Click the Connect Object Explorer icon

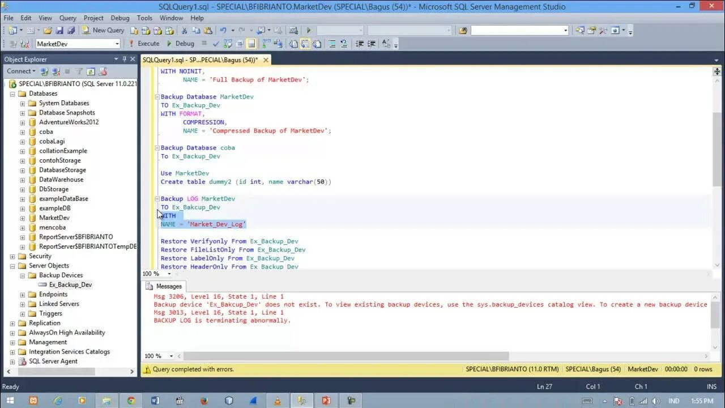click(44, 71)
